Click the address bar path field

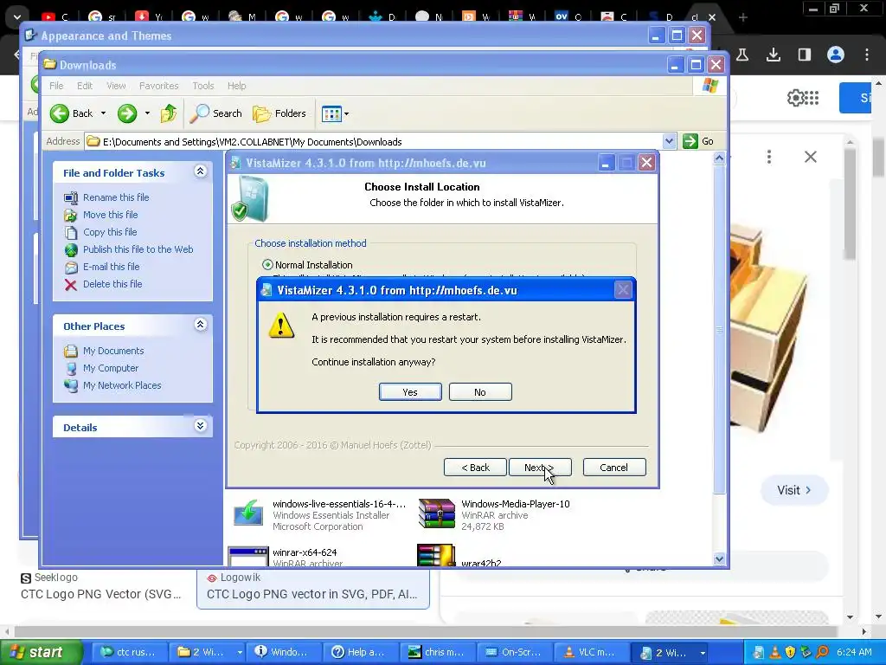click(x=374, y=141)
